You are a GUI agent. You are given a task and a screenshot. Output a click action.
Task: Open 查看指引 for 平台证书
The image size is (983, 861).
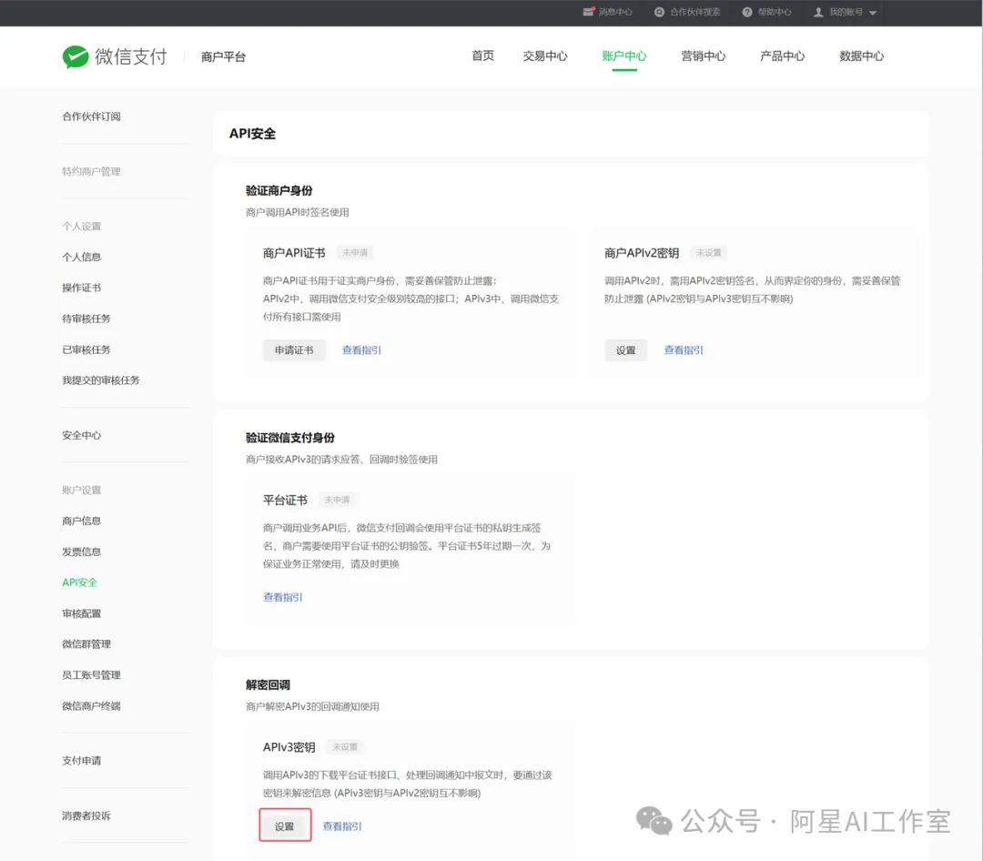click(x=283, y=597)
